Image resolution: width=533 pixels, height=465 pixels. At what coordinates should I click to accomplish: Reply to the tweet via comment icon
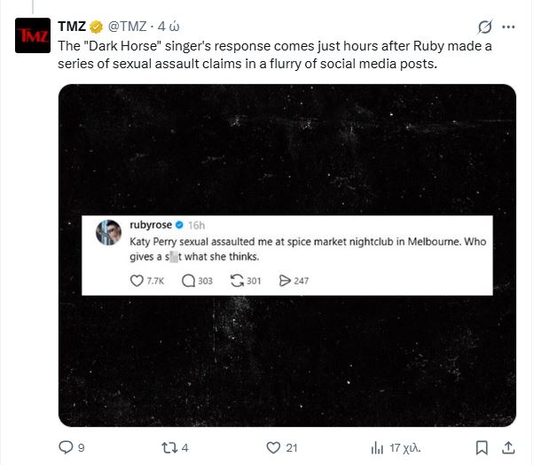[x=66, y=446]
